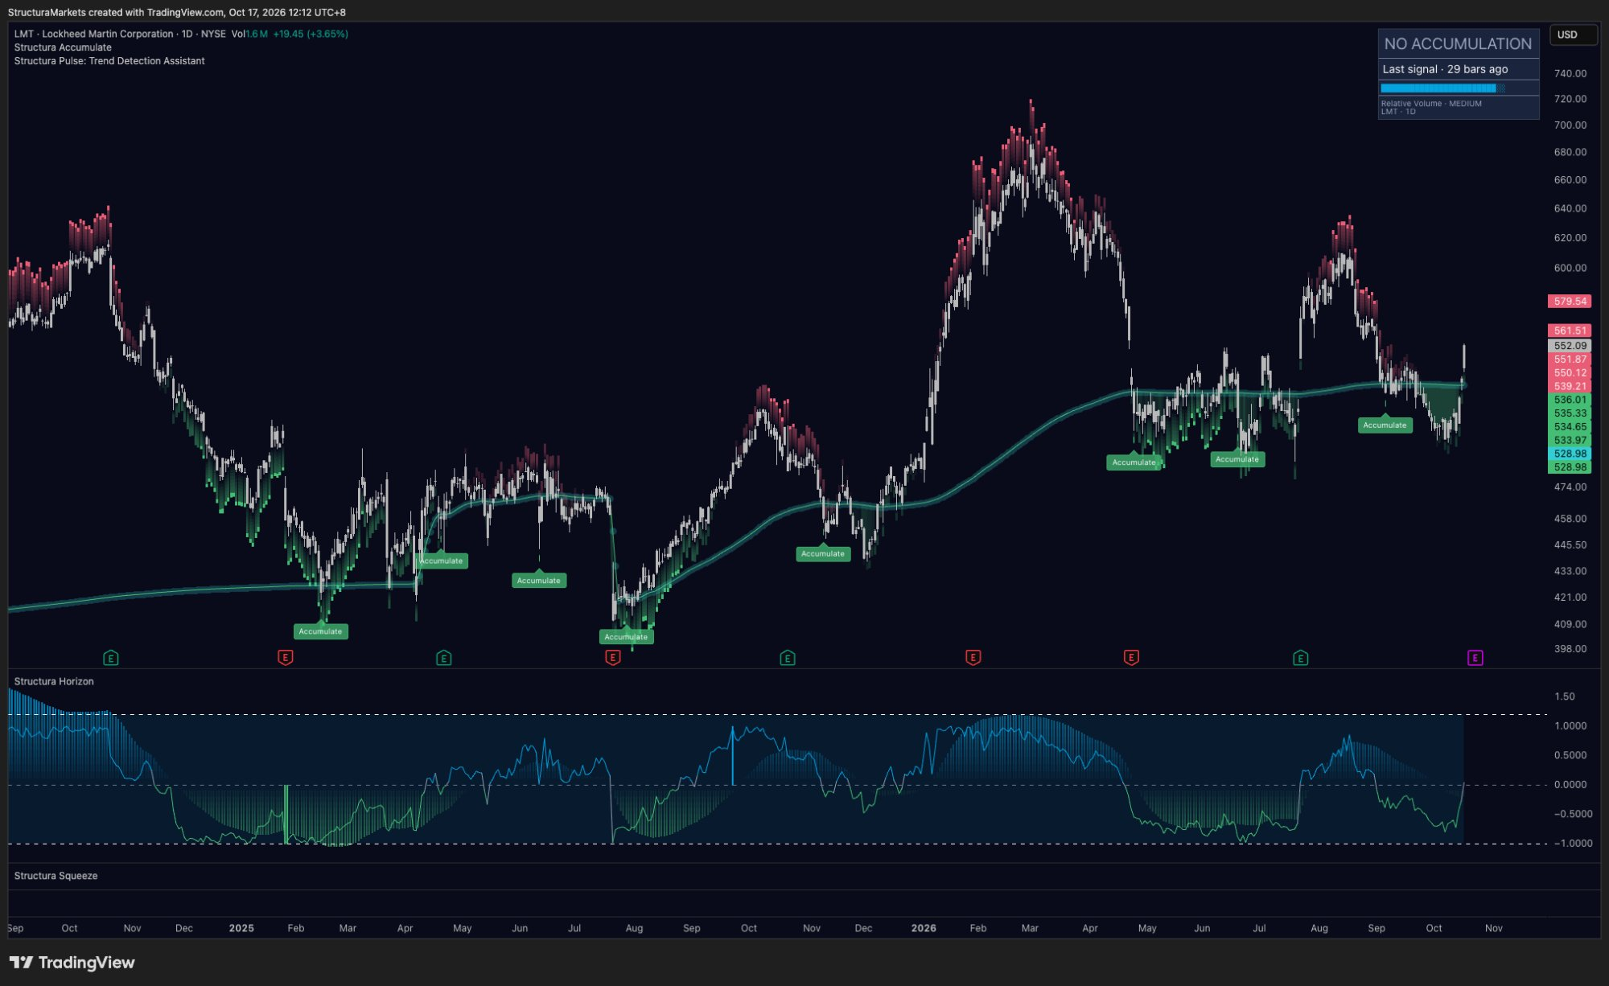
Task: Click the Accumulate label at the late-July 2025 low
Action: [626, 636]
